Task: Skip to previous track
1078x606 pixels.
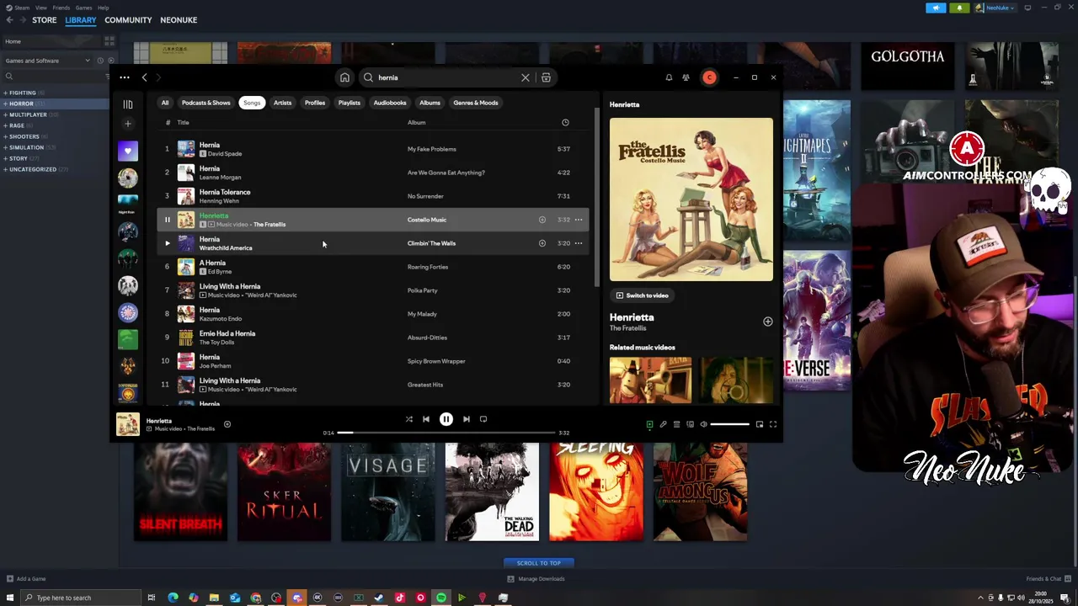Action: pyautogui.click(x=426, y=419)
